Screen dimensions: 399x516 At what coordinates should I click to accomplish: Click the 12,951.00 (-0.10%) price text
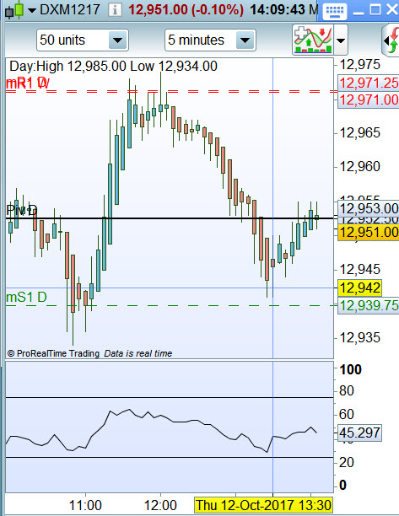pos(186,9)
